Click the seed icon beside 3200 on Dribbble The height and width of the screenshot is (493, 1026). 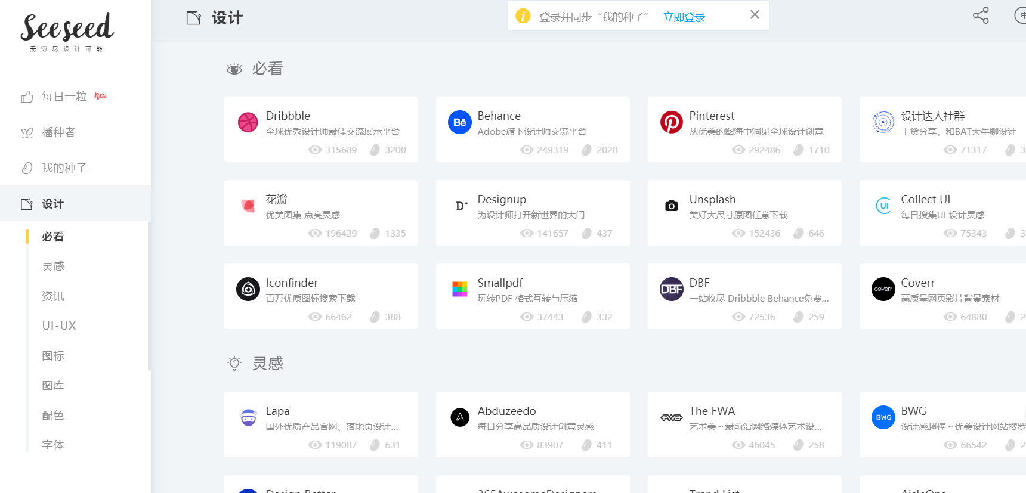coord(375,150)
